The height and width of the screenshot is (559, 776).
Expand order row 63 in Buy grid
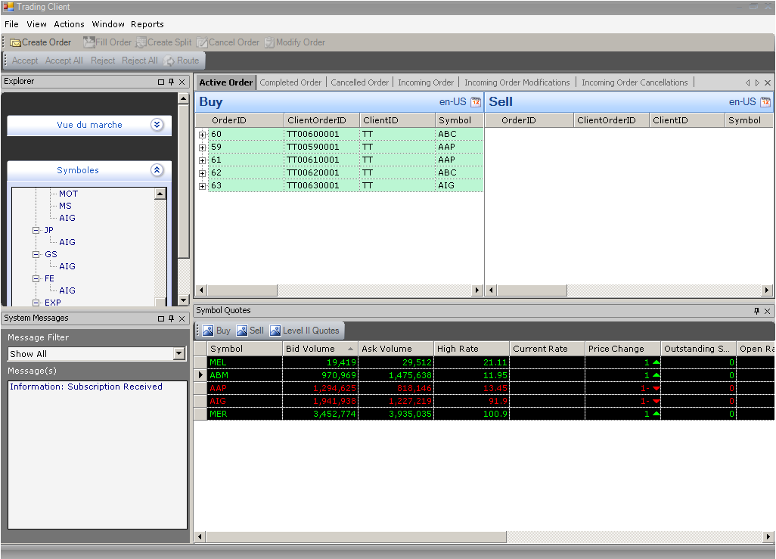click(x=202, y=186)
